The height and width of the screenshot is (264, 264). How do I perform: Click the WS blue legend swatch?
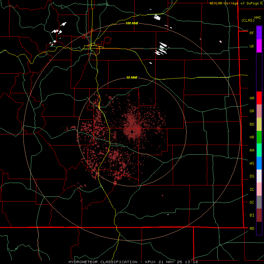click(259, 163)
